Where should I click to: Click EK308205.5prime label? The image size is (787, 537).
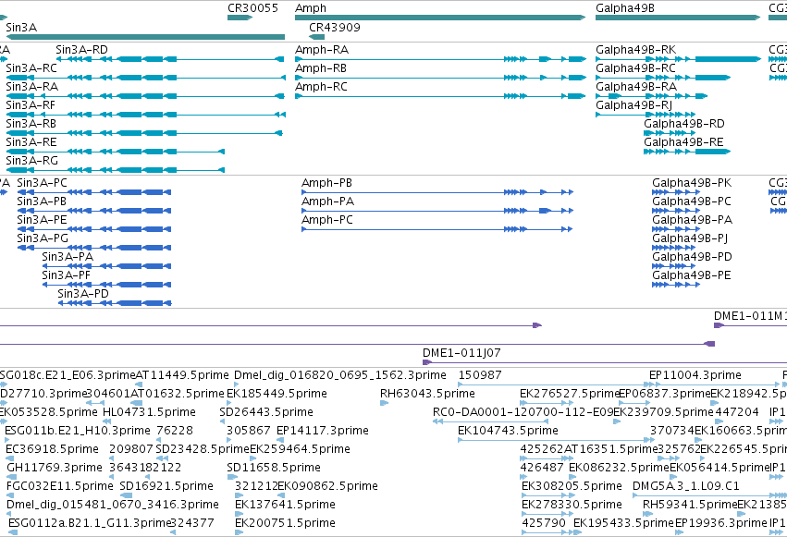(572, 487)
